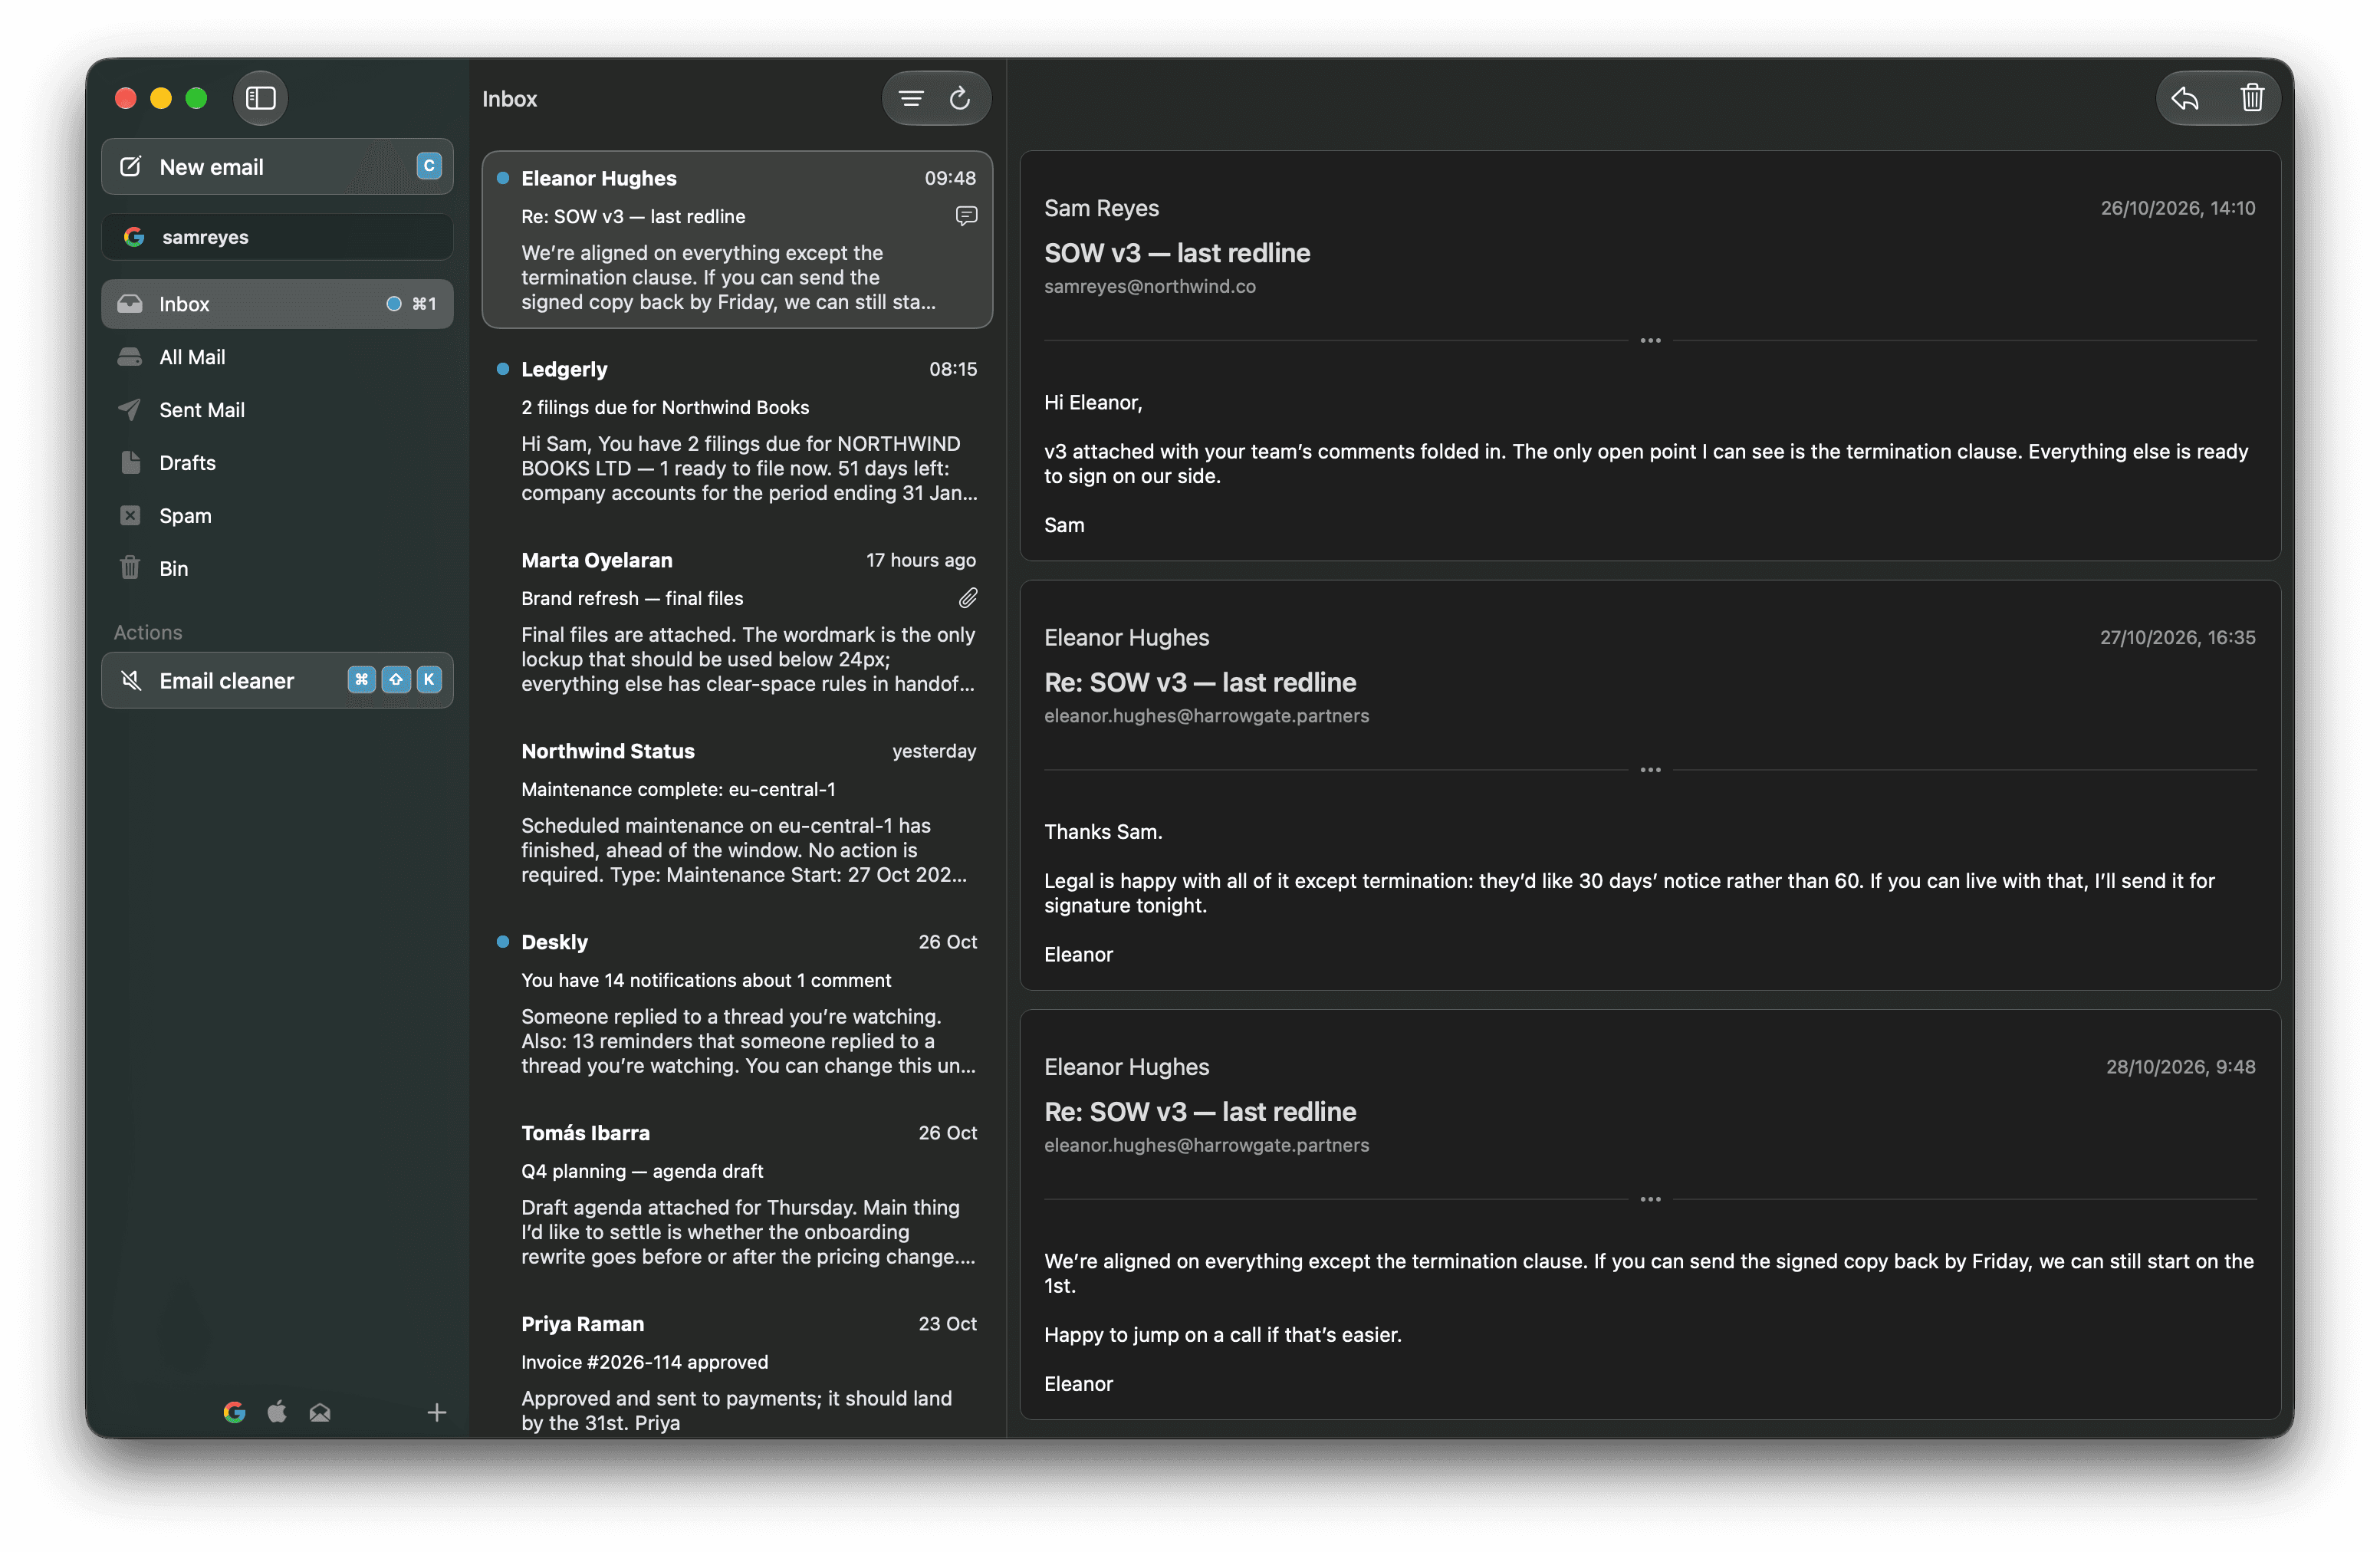This screenshot has height=1552, width=2380.
Task: Open the Bin folder
Action: [x=277, y=569]
